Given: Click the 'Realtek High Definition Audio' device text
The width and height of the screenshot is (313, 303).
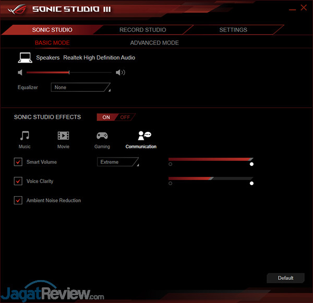Looking at the screenshot, I should pyautogui.click(x=99, y=58).
